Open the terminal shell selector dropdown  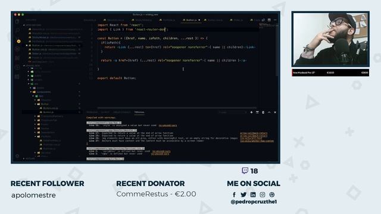pos(233,112)
